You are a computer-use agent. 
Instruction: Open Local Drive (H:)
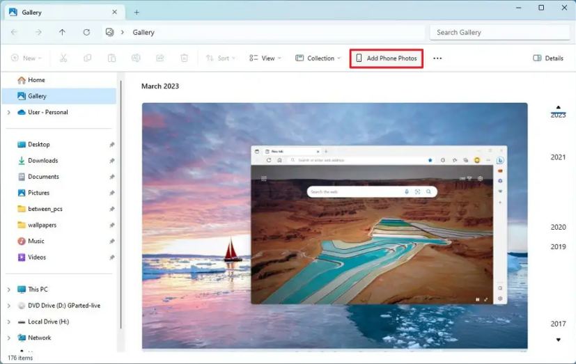click(48, 322)
